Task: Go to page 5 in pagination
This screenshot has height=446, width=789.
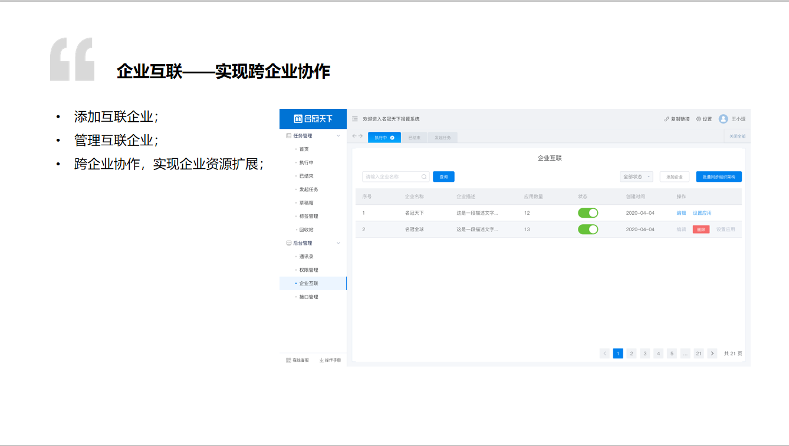Action: pyautogui.click(x=672, y=354)
